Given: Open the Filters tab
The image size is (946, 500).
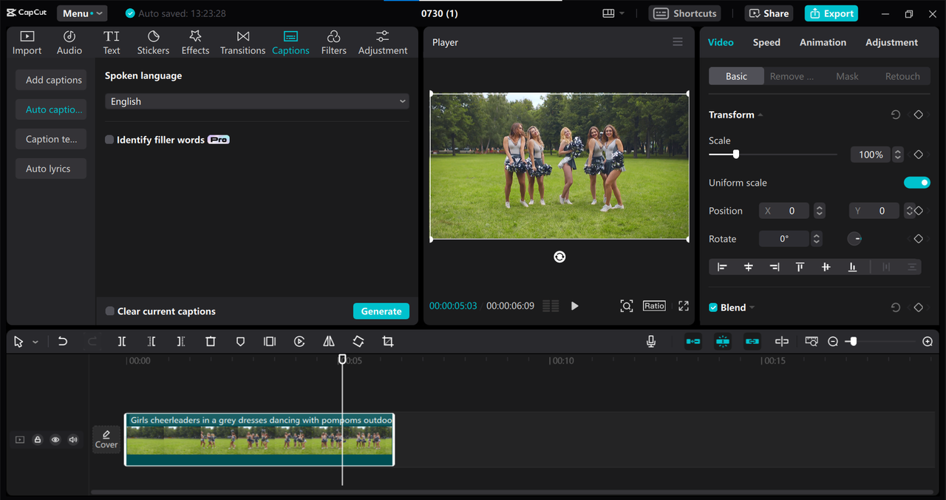Looking at the screenshot, I should coord(333,43).
